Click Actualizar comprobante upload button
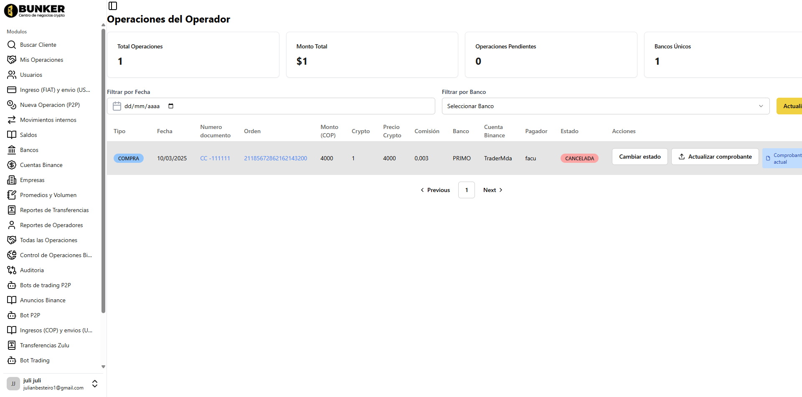Viewport: 802px width, 397px height. (x=715, y=157)
